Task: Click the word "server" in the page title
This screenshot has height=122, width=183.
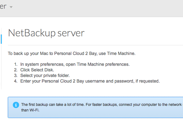Action: (x=71, y=33)
